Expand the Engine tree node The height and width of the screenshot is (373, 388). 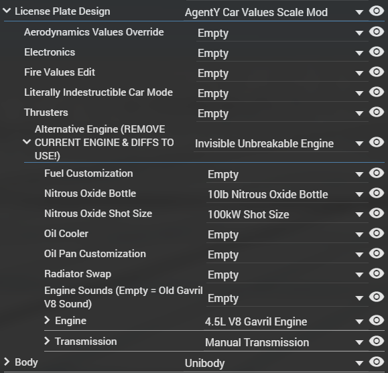[47, 320]
